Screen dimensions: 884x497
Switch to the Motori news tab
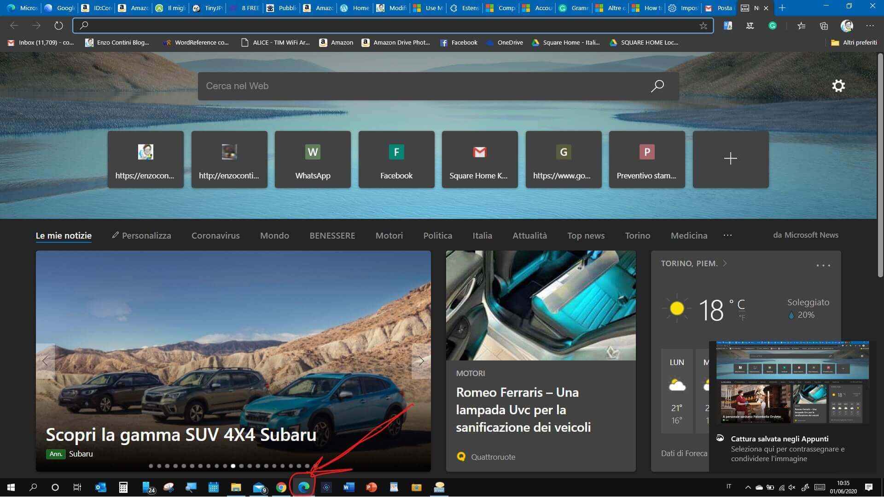pyautogui.click(x=389, y=235)
